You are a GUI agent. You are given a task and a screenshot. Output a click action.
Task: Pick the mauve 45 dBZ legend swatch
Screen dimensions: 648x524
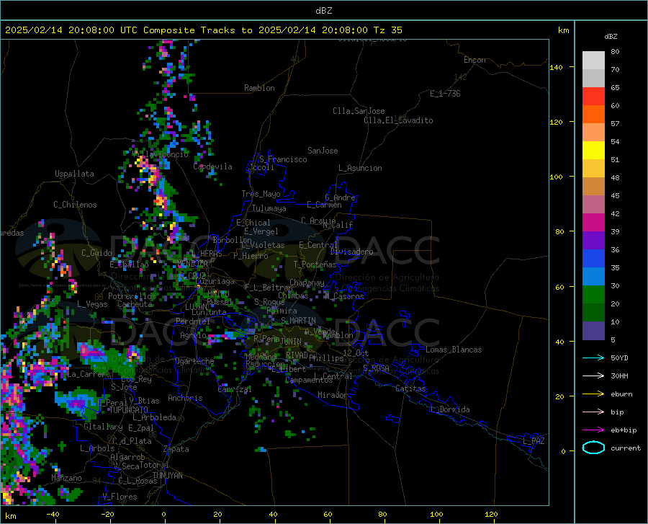pyautogui.click(x=593, y=205)
